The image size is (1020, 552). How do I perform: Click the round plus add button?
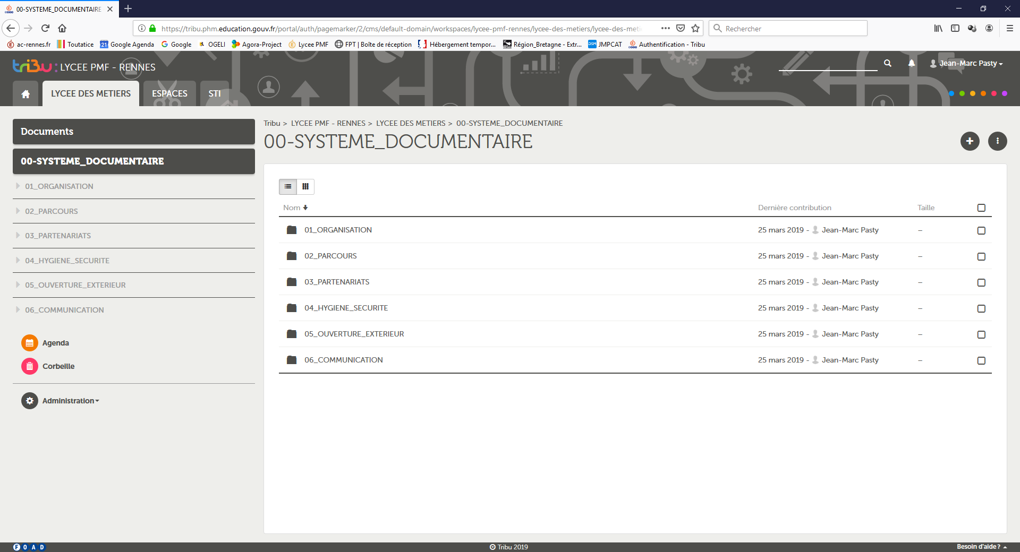point(970,141)
